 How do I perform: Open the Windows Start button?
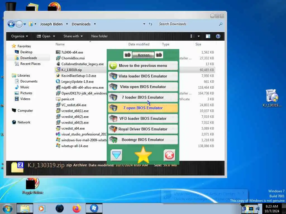pos(7,208)
